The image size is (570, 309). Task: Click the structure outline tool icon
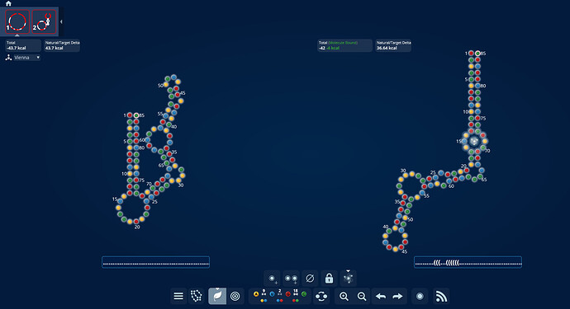pos(197,297)
